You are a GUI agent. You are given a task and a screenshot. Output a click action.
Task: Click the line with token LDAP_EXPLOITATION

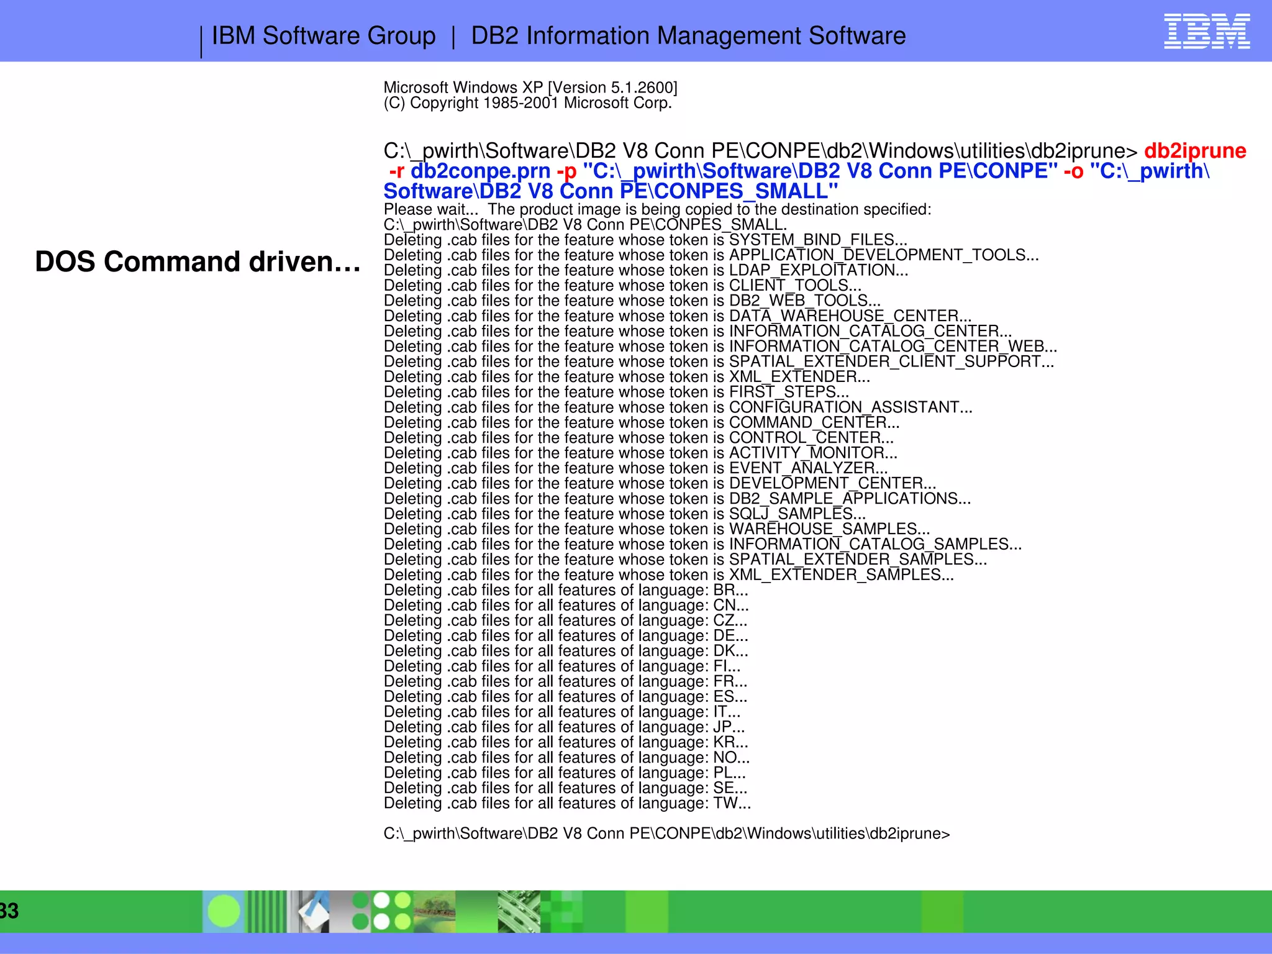click(x=646, y=270)
